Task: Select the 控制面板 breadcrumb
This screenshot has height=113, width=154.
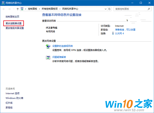Action: coord(33,9)
